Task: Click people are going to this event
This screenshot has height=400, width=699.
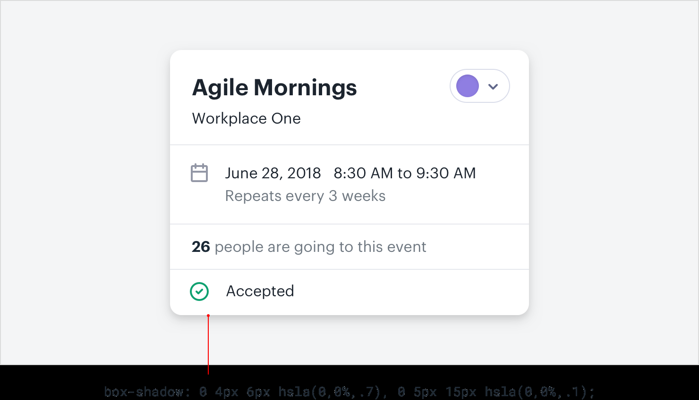Action: tap(320, 247)
